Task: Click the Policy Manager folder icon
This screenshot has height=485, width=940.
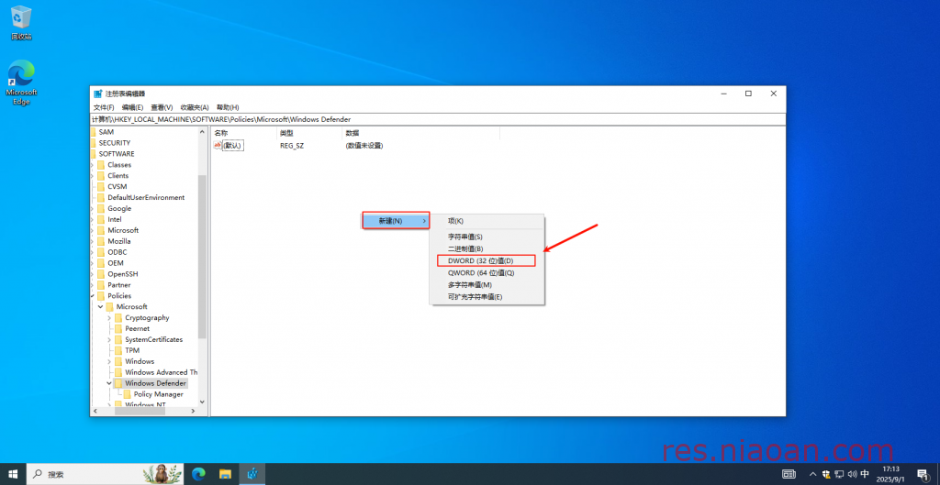Action: pos(127,394)
